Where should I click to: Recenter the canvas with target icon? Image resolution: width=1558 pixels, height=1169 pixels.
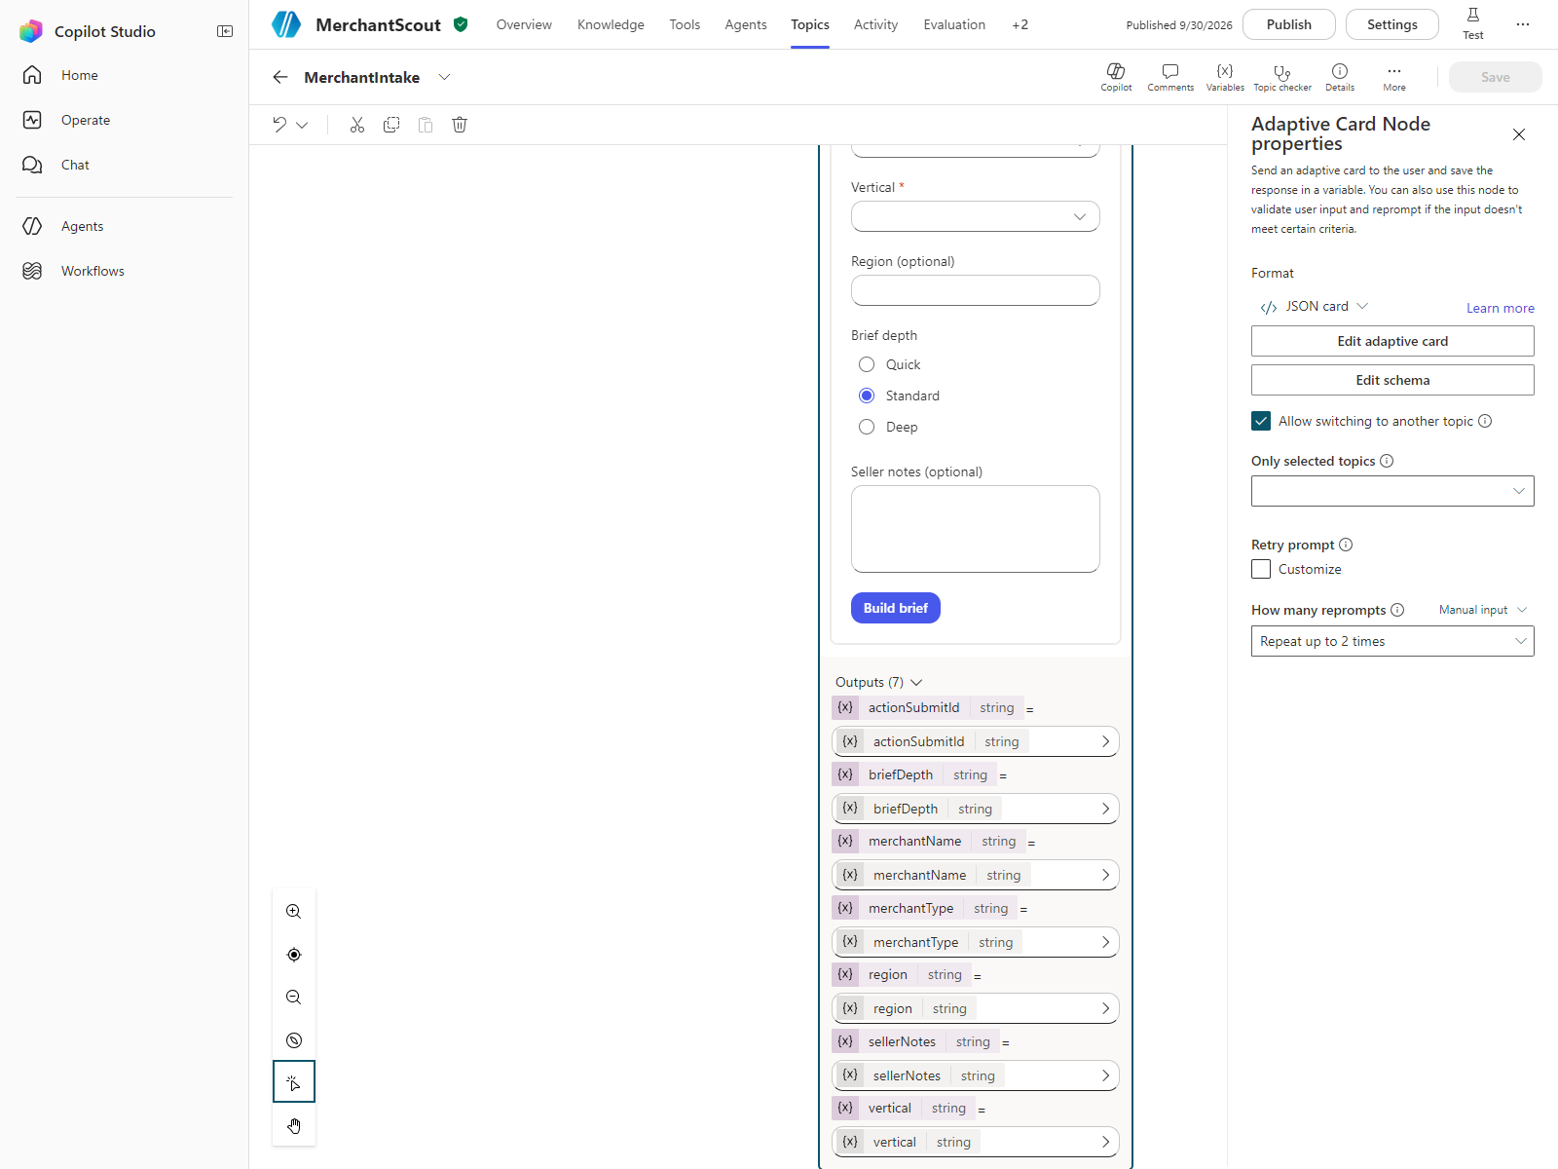click(294, 955)
